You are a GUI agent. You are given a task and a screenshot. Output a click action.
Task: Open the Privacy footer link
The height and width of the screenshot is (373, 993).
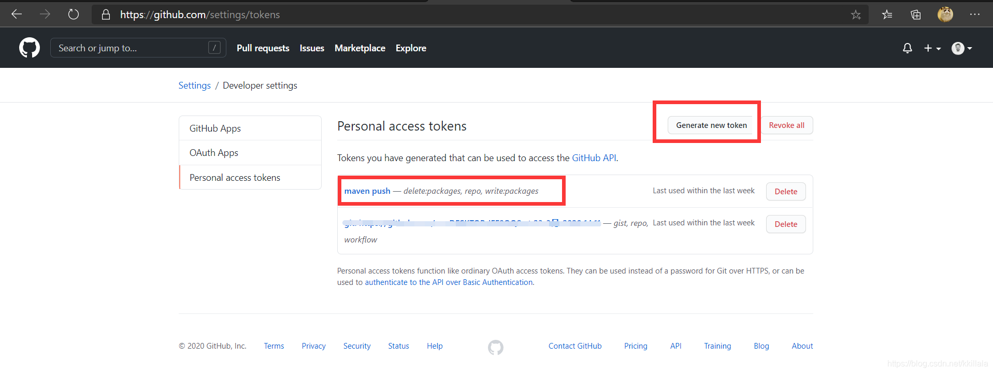(314, 346)
